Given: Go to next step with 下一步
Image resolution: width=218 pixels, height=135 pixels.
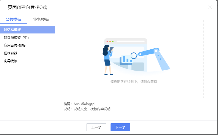Looking at the screenshot, I should [x=120, y=127].
